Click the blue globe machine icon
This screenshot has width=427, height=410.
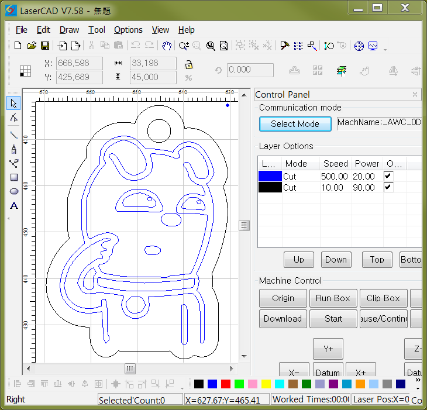(359, 46)
